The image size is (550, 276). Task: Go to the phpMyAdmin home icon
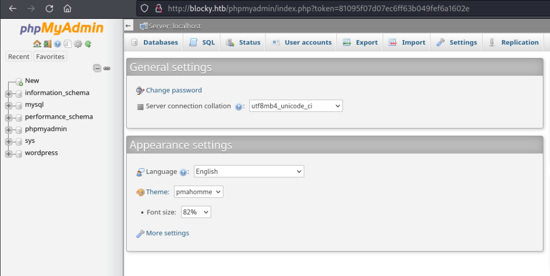click(x=37, y=44)
